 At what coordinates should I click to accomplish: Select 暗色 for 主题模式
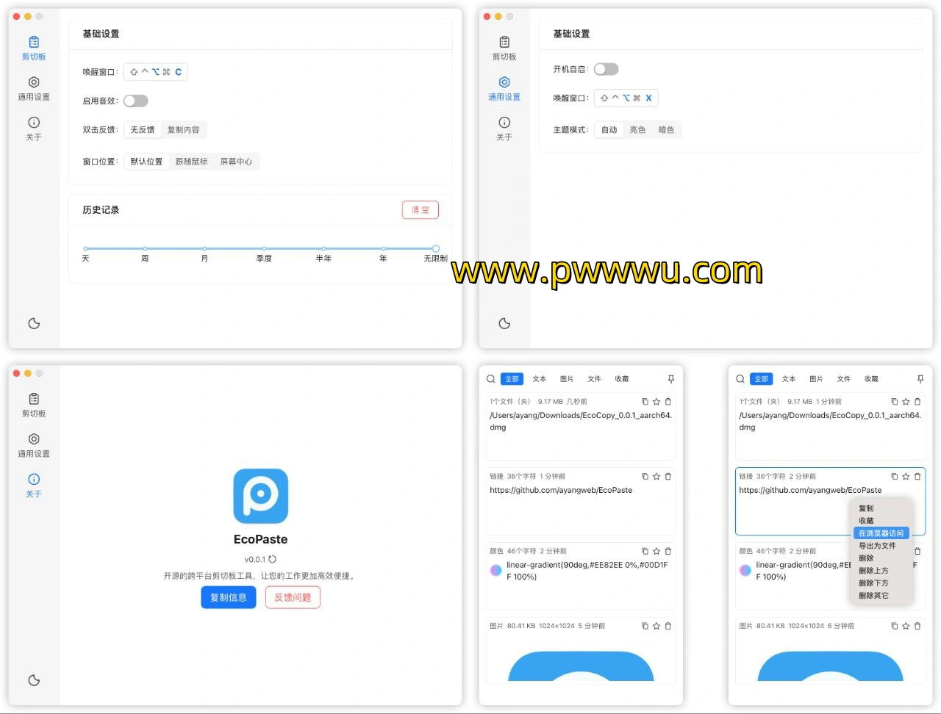(666, 130)
